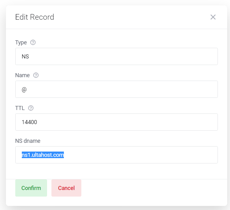Cancel editing the record
Viewport: 230px width, 210px height.
[x=66, y=188]
